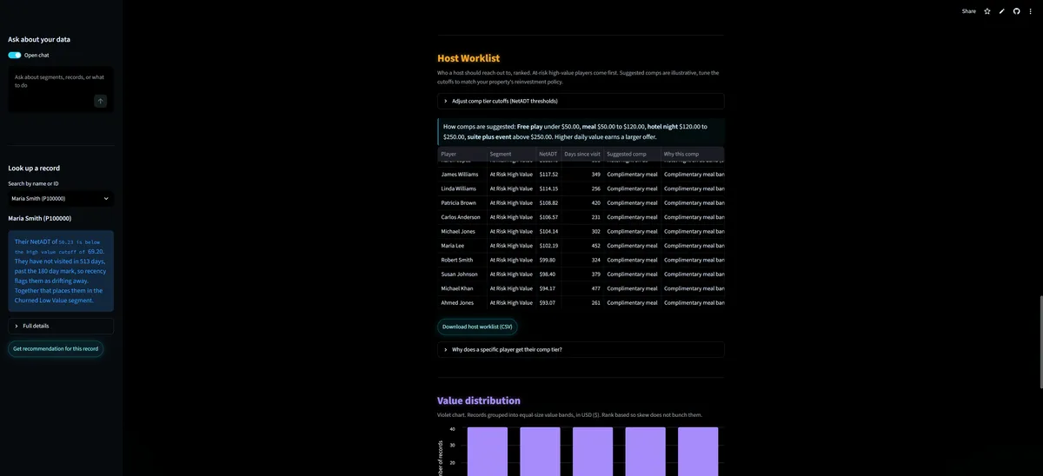Open the edit pencil icon in the header
Screen dimensions: 1043x476
pyautogui.click(x=1001, y=11)
